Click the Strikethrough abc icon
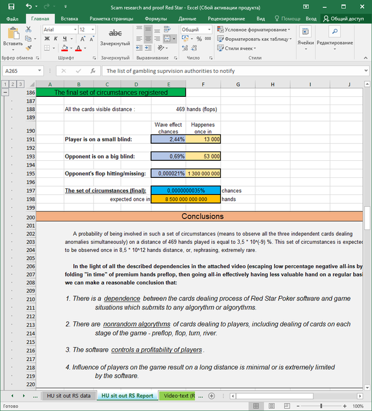The height and width of the screenshot is (411, 372). (x=115, y=33)
